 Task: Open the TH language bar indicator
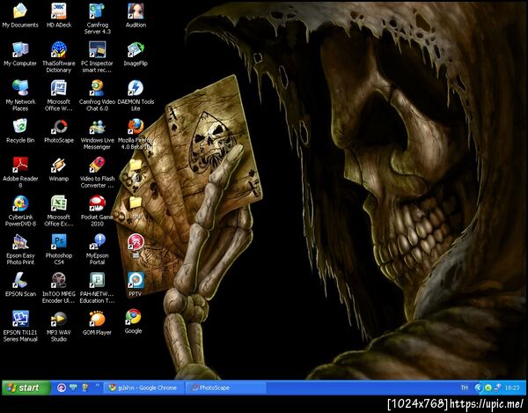tap(465, 387)
